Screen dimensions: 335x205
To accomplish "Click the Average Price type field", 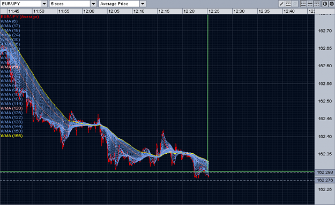I will (119, 4).
